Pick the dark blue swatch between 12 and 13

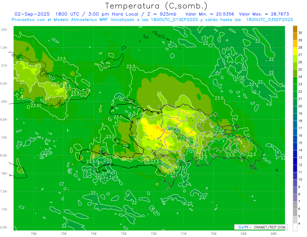pyautogui.click(x=295, y=161)
